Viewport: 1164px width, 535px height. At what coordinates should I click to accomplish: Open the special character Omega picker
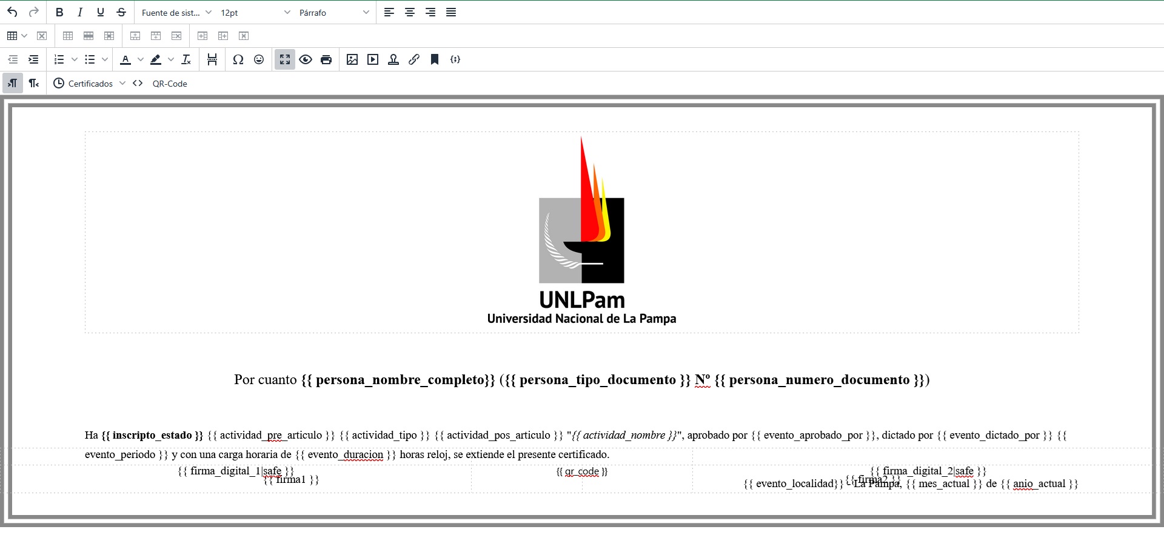pyautogui.click(x=238, y=59)
